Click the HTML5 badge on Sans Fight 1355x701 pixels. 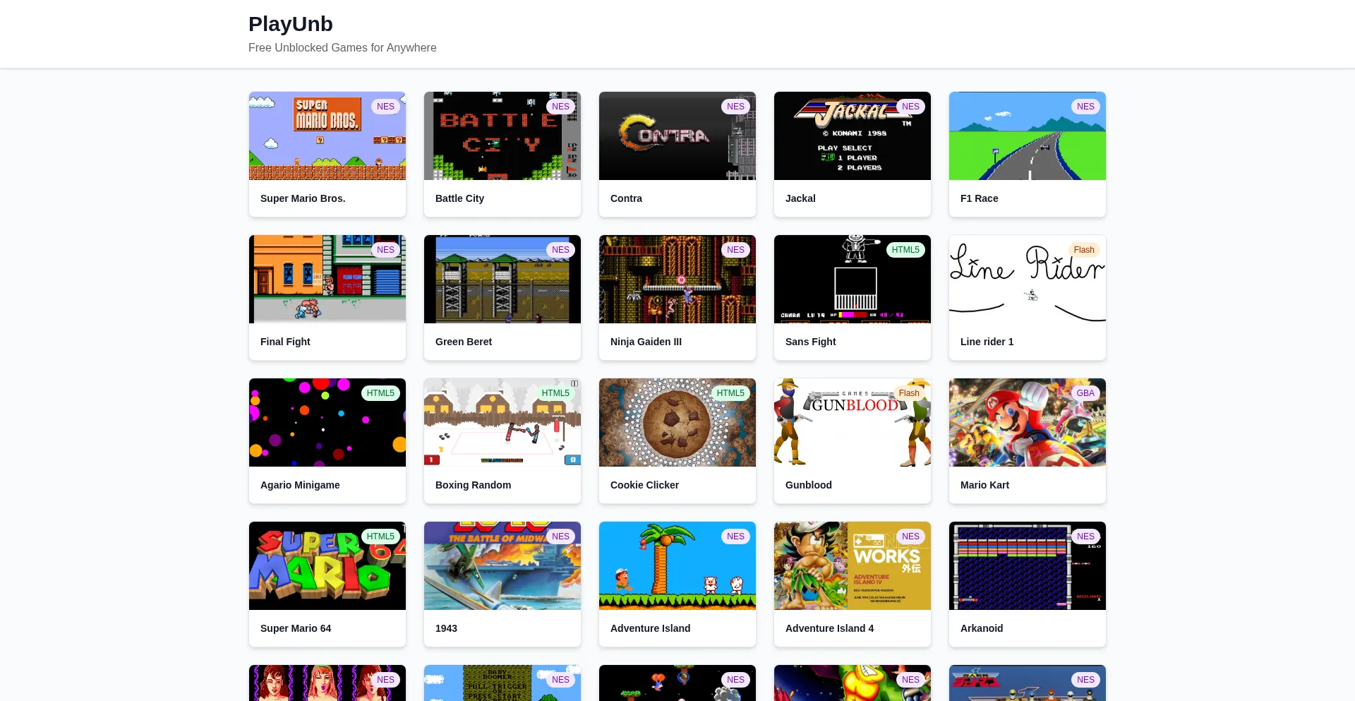[905, 250]
